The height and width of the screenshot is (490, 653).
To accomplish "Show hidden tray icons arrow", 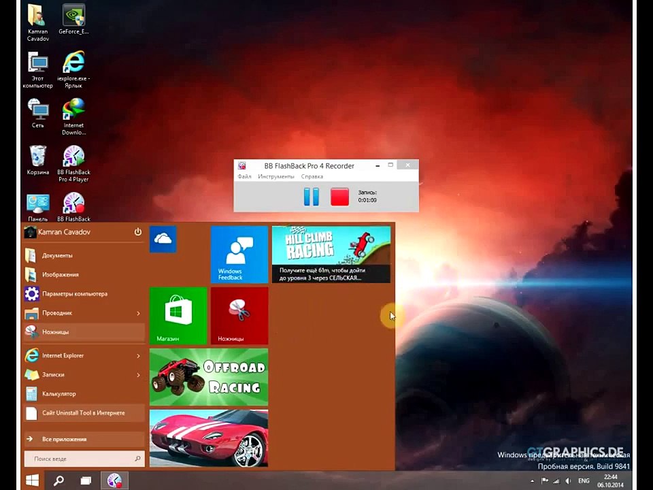I will [x=532, y=481].
